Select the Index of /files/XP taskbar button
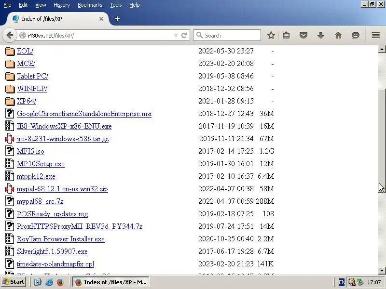 pos(111,282)
